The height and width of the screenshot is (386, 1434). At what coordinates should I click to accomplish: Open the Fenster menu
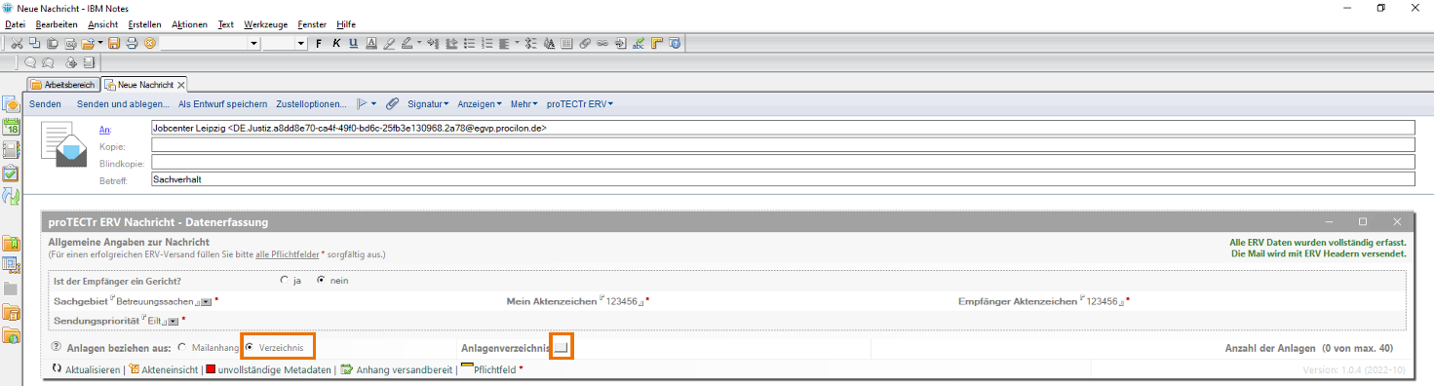(x=312, y=23)
